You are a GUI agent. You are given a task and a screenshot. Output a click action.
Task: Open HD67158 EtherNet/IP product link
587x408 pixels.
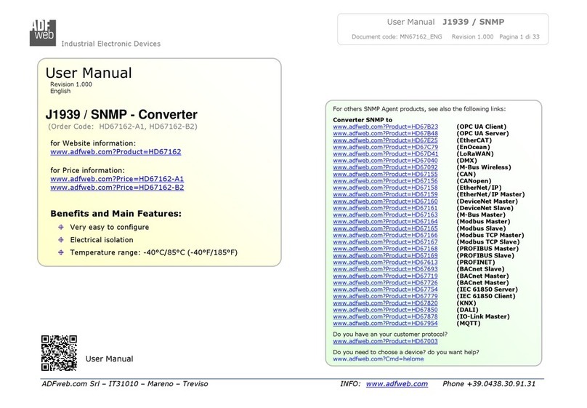pyautogui.click(x=385, y=188)
